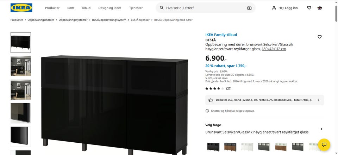Open the Design og ideer menu

tap(110, 8)
